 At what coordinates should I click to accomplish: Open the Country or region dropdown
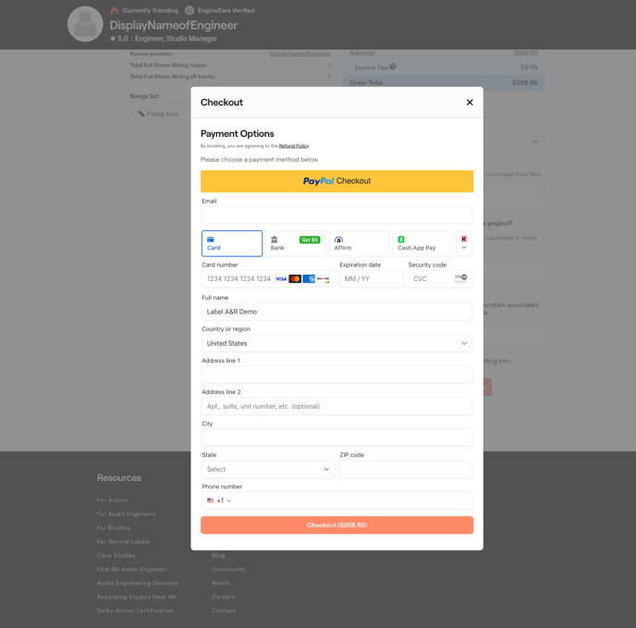pos(336,343)
